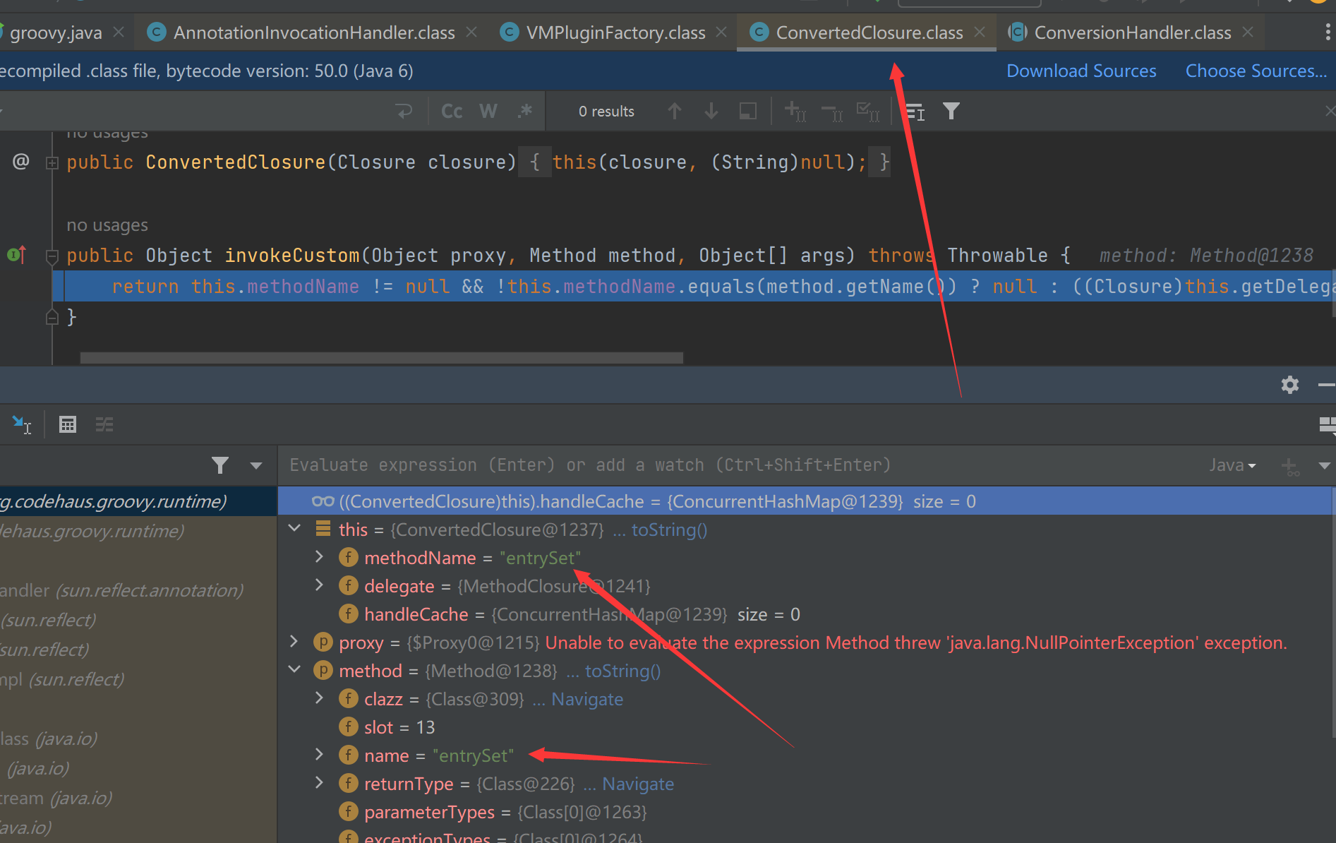Open the Java language dropdown in evaluator
1336x843 pixels.
coord(1232,465)
